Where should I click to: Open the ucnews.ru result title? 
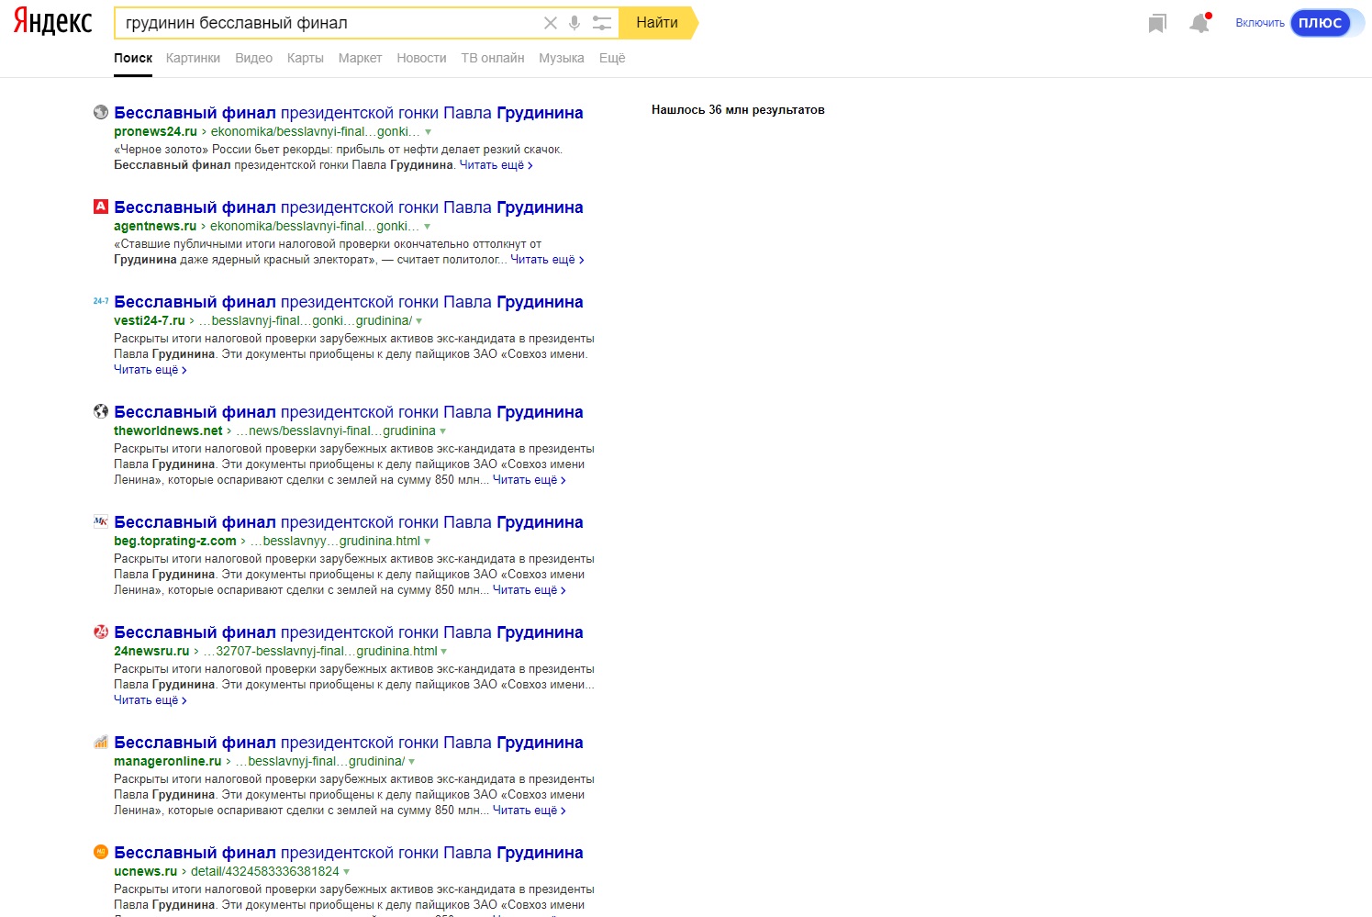pyautogui.click(x=349, y=853)
